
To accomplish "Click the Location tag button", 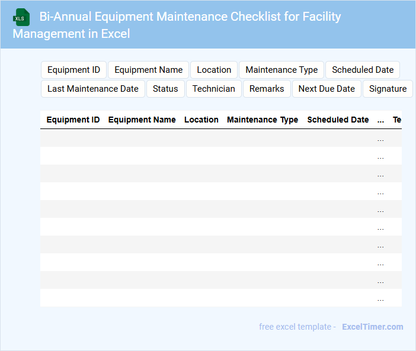I will 214,70.
